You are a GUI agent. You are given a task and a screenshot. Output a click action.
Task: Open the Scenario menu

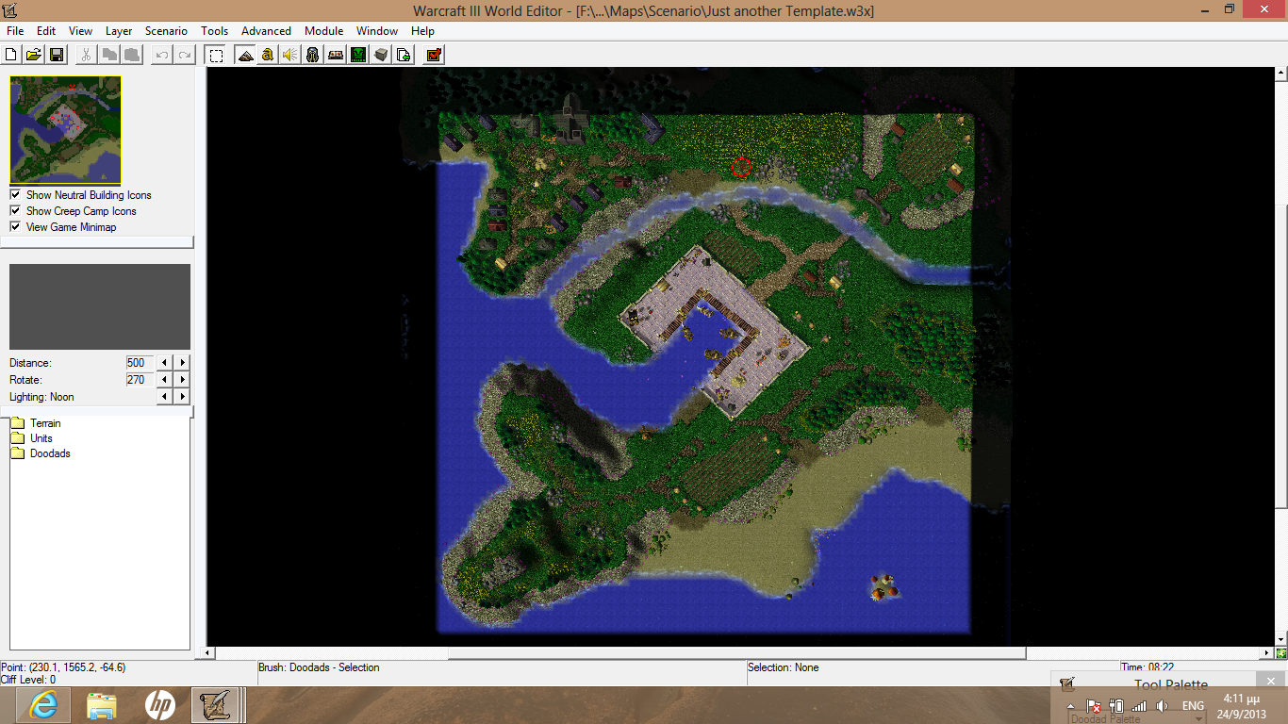click(166, 31)
